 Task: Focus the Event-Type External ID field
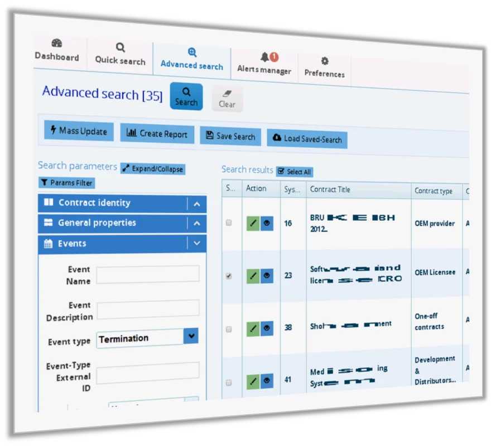(148, 373)
